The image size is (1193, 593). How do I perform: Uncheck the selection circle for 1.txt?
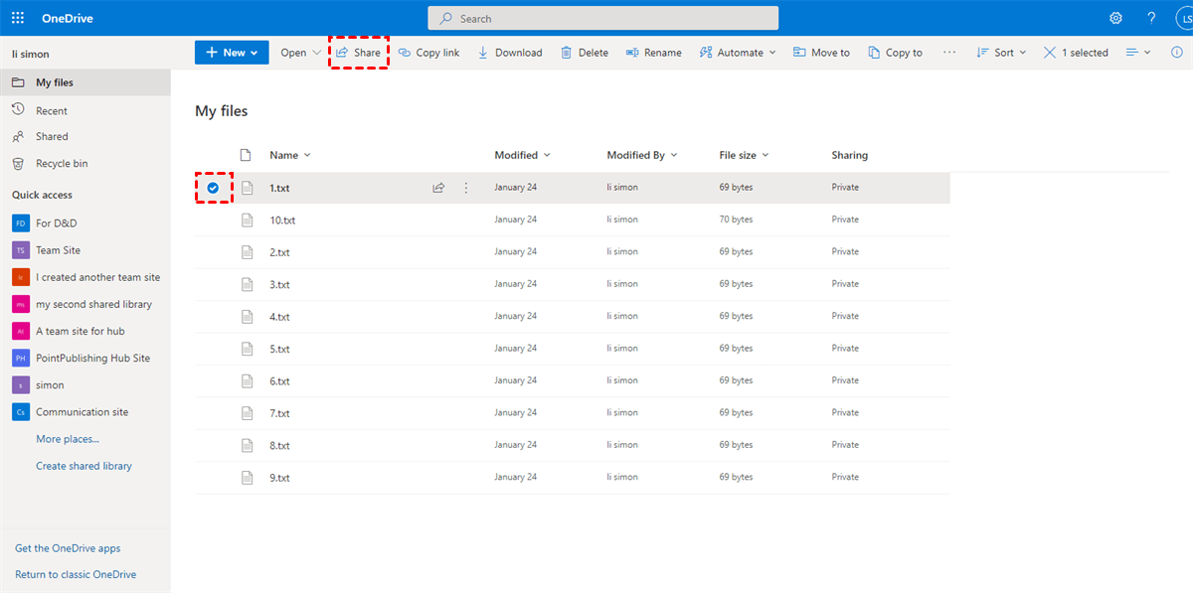[x=213, y=188]
